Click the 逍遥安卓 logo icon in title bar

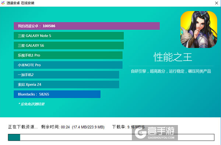pyautogui.click(x=3, y=3)
